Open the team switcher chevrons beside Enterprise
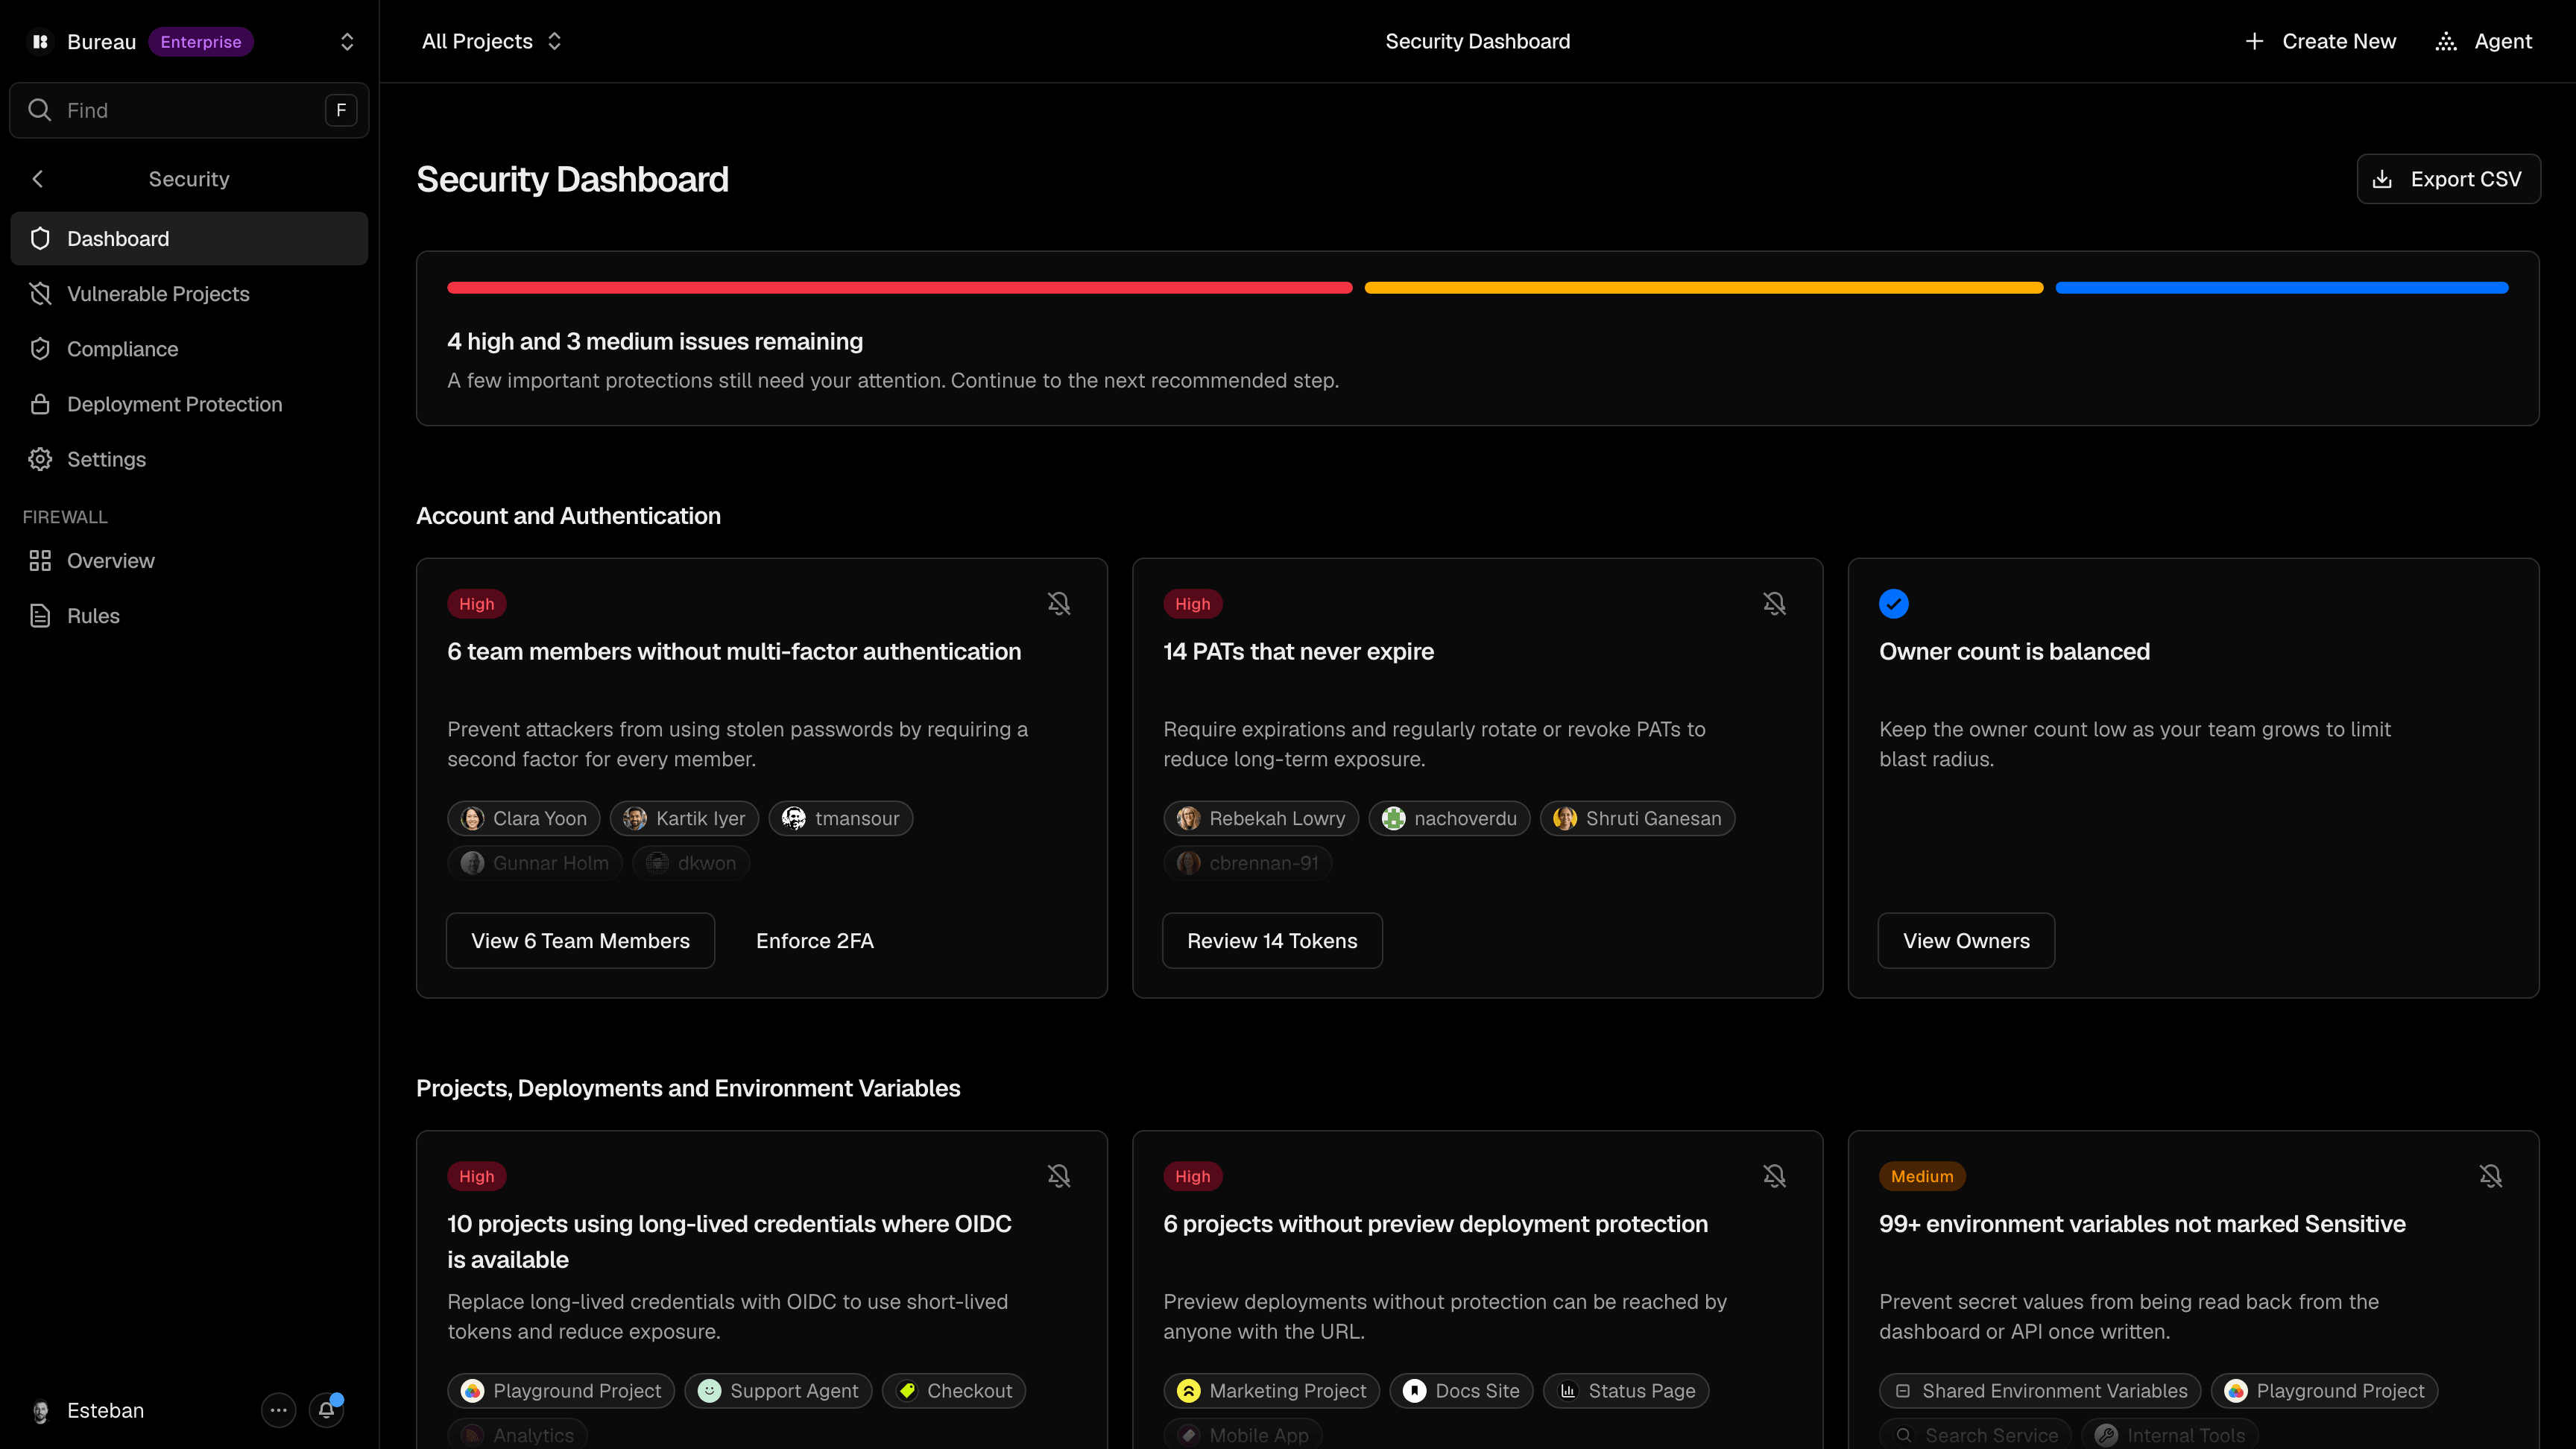2576x1449 pixels. [x=347, y=41]
